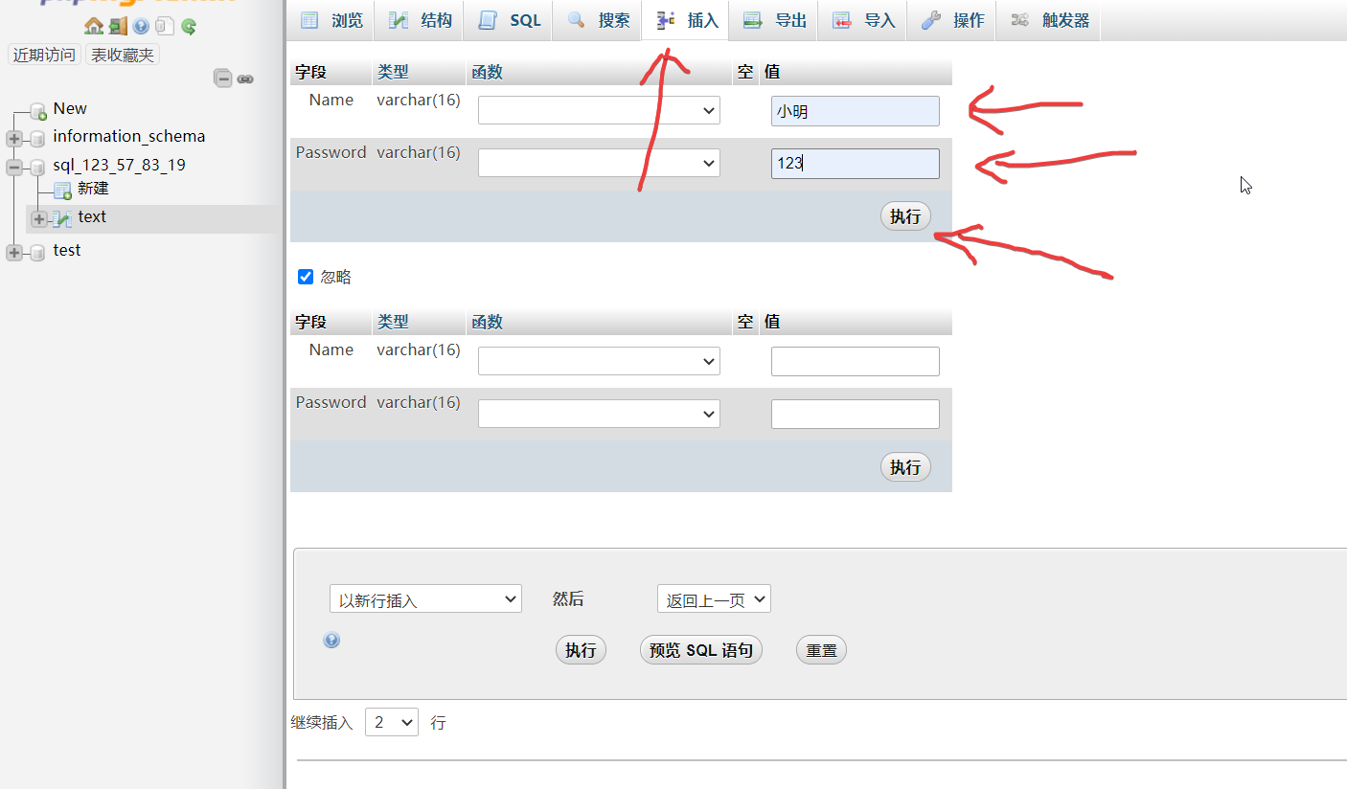Click bottom 执行 button beside 预览 SQL 语句
Screen dimensions: 1347x789
pos(581,650)
